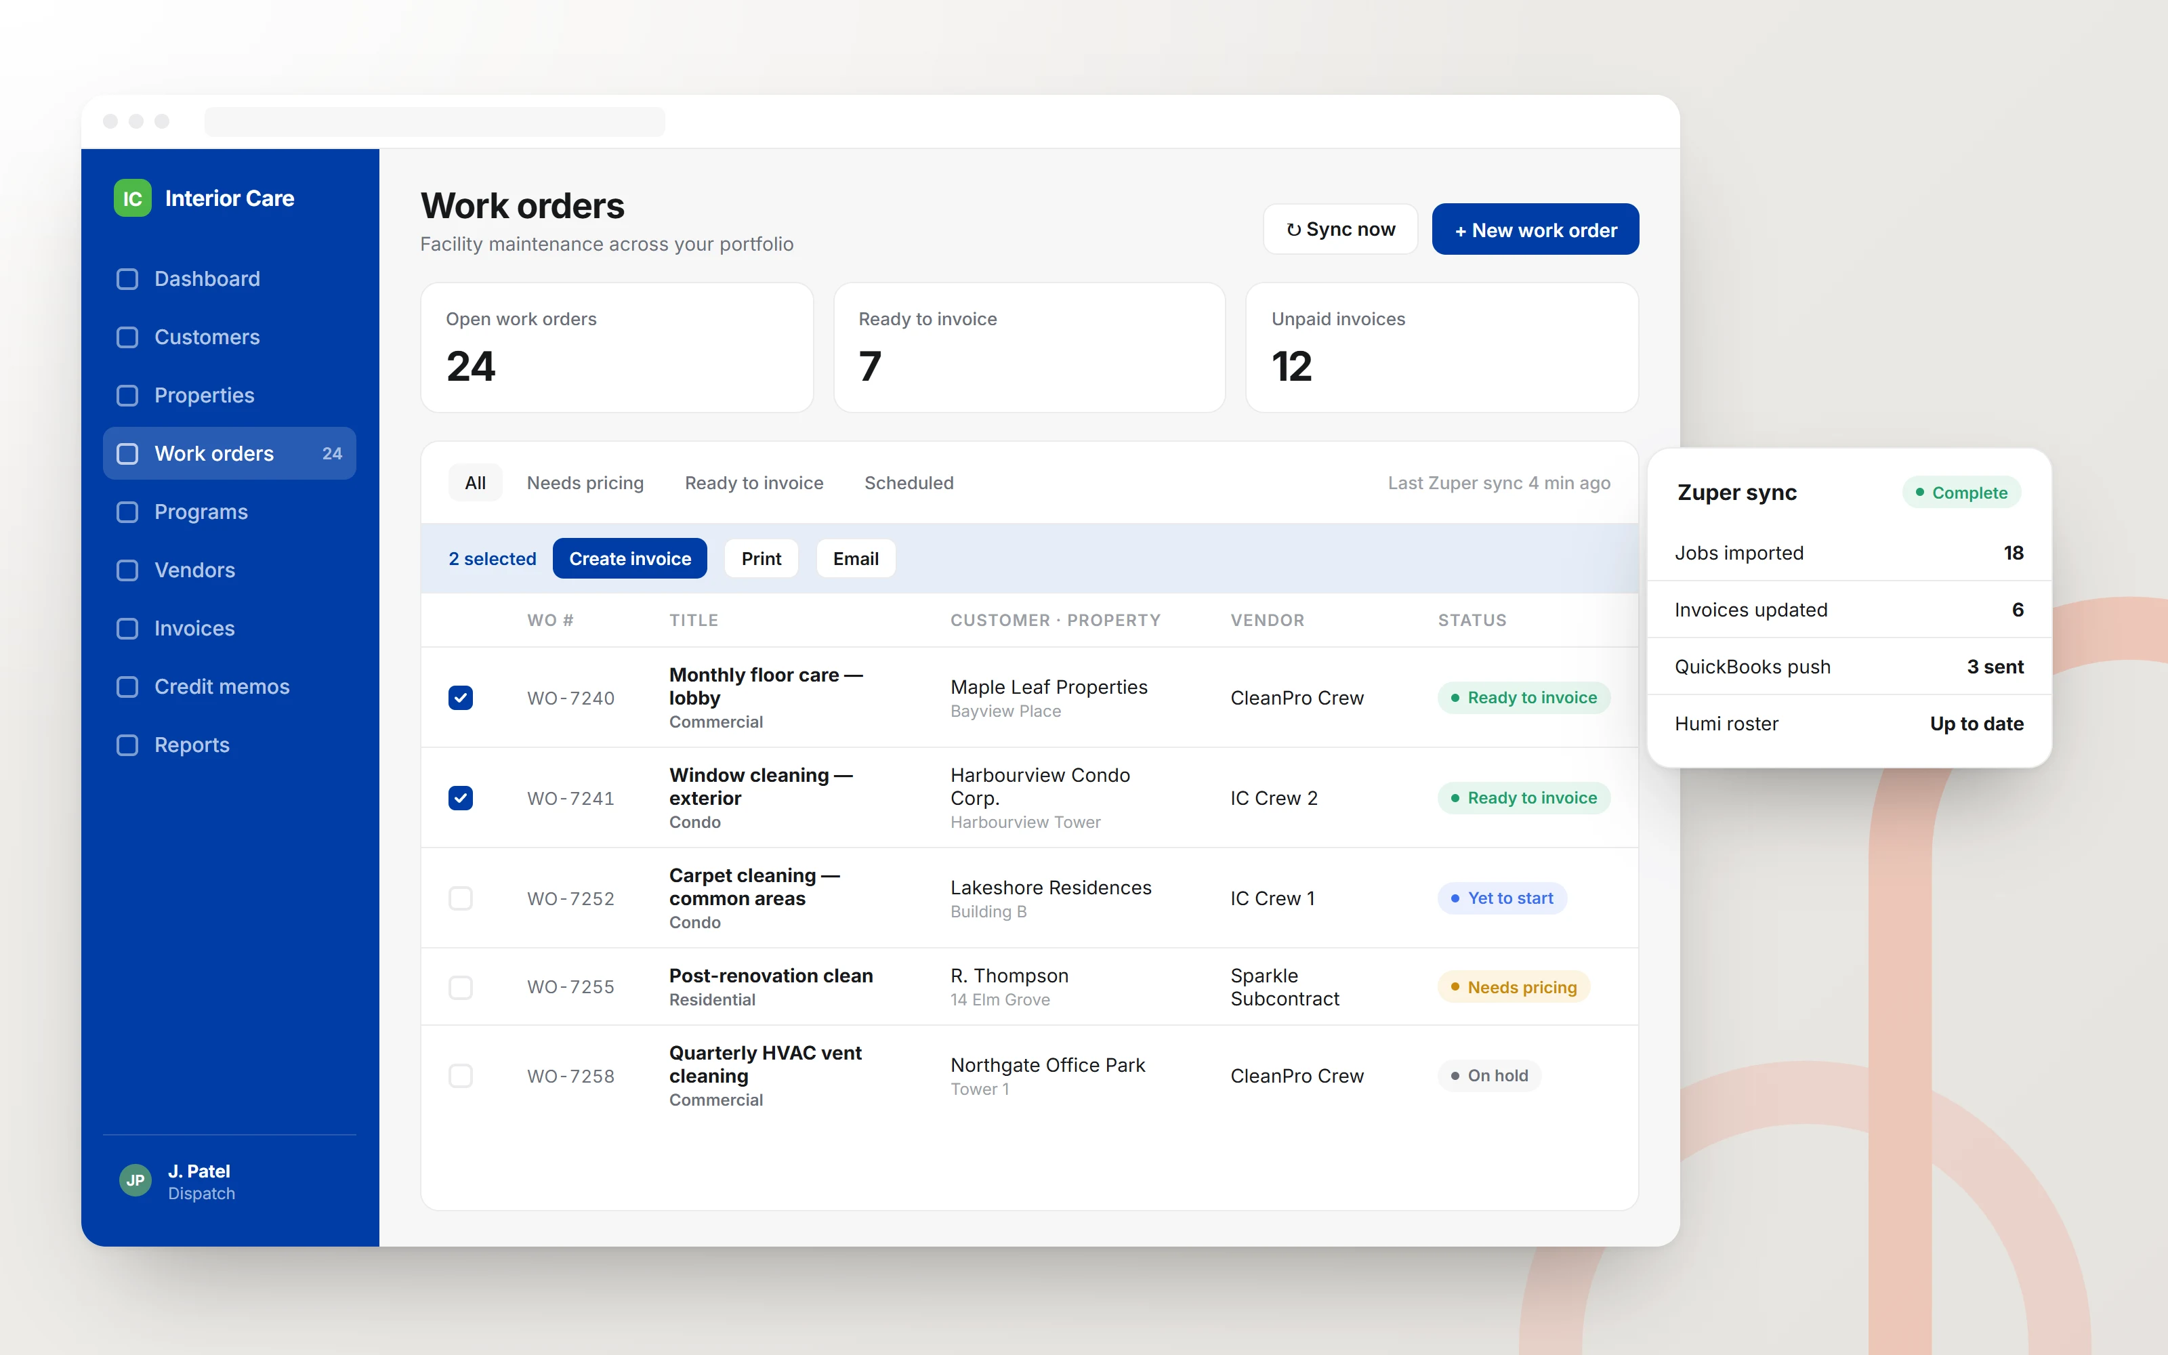Open the Ready to invoice stat card
Viewport: 2168px width, 1355px height.
tap(1029, 348)
